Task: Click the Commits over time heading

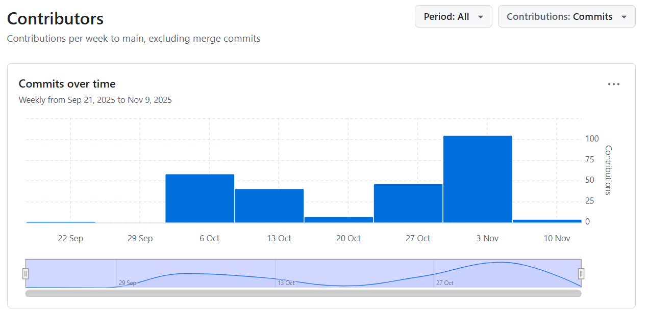Action: 67,84
